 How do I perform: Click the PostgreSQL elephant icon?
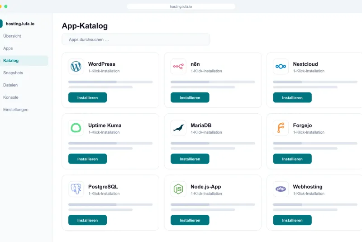(76, 189)
